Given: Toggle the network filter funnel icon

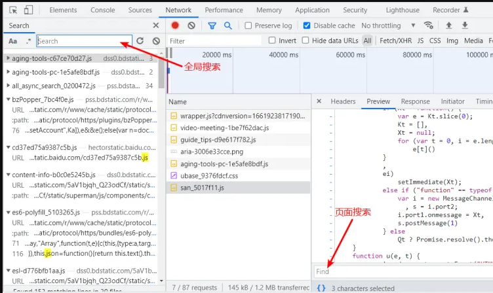Looking at the screenshot, I should [x=212, y=26].
